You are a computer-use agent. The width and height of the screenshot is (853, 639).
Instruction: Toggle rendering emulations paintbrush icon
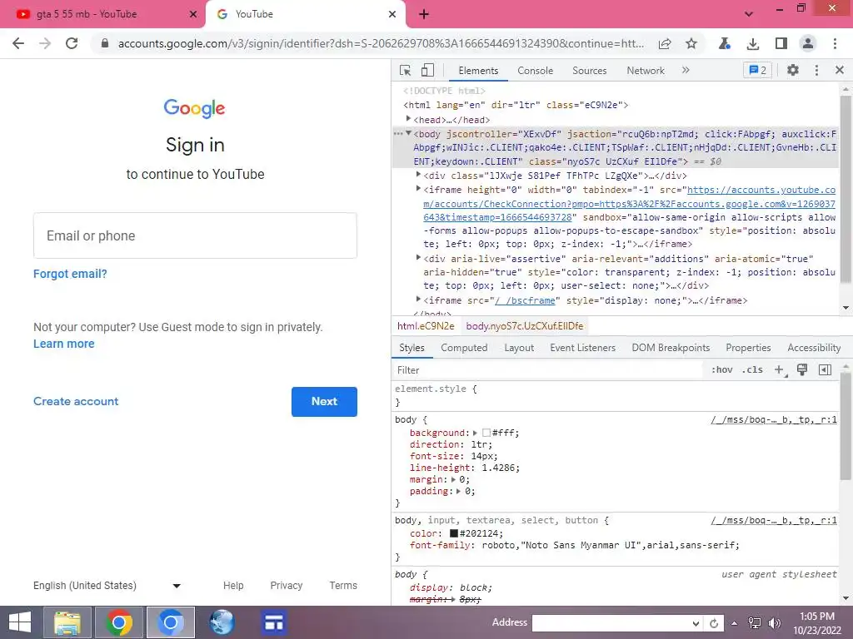802,370
